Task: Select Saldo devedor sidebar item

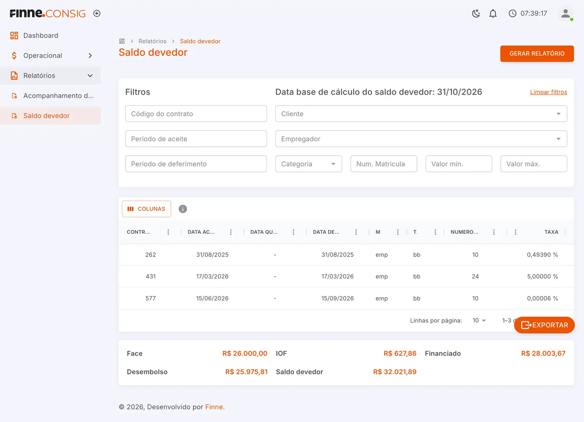Action: point(50,116)
